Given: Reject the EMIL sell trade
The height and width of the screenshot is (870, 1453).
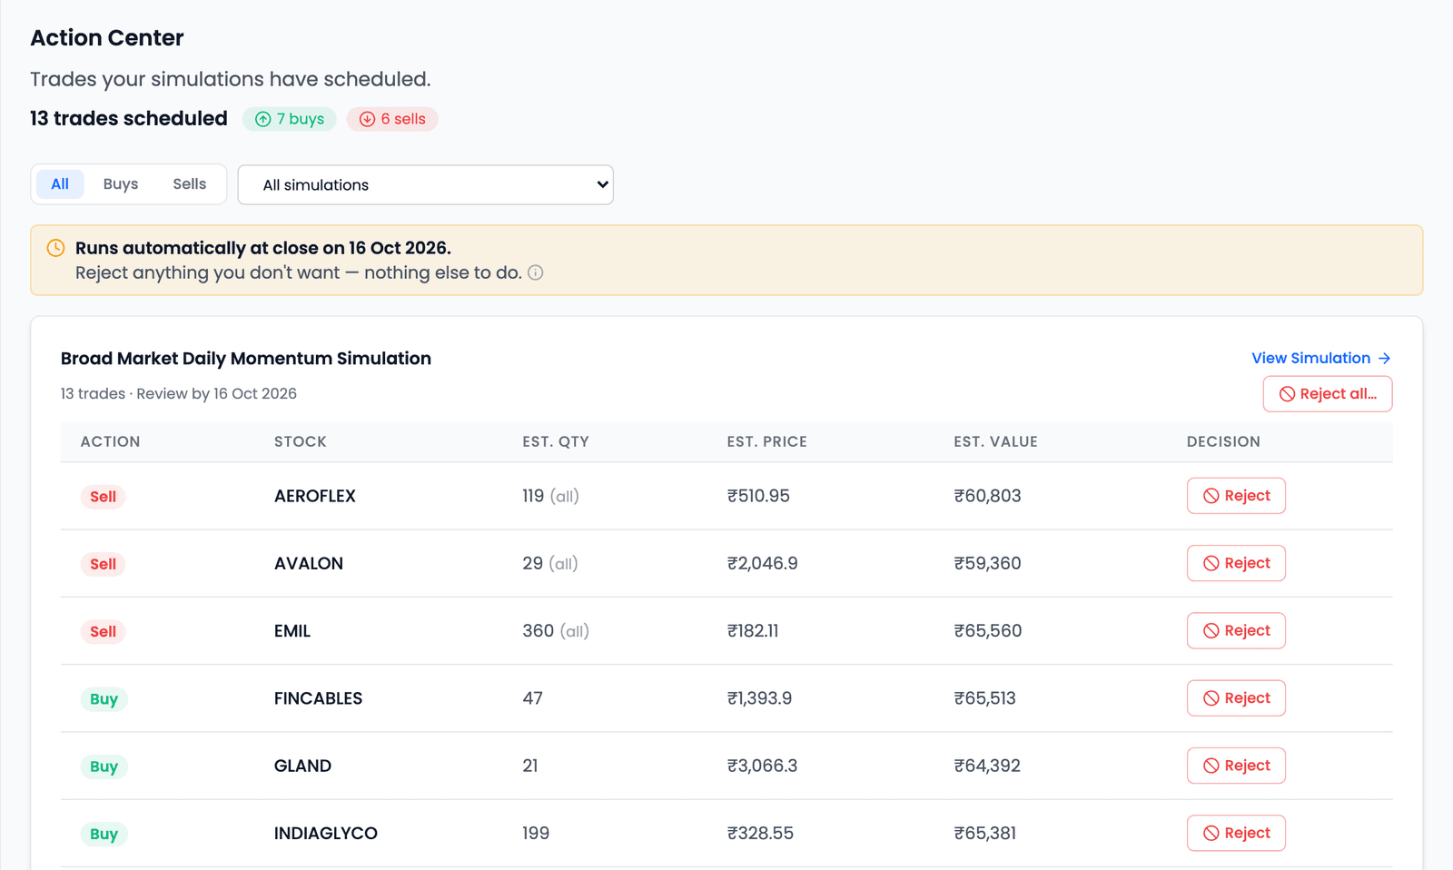Looking at the screenshot, I should pyautogui.click(x=1236, y=631).
